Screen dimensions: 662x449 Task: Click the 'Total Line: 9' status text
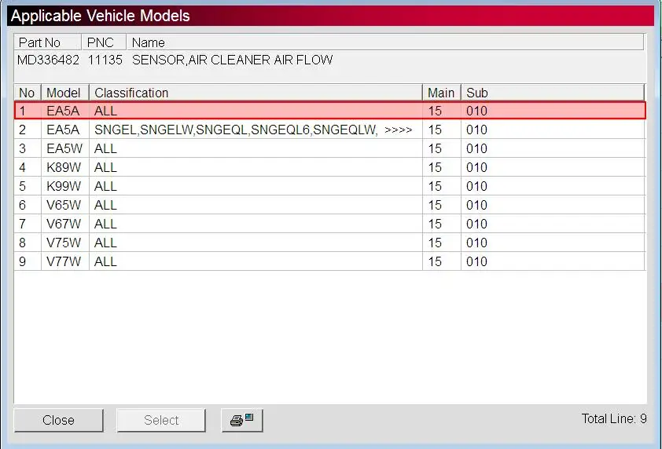(614, 418)
